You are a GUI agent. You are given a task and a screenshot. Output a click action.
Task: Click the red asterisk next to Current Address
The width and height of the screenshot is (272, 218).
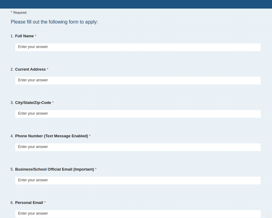click(x=48, y=69)
